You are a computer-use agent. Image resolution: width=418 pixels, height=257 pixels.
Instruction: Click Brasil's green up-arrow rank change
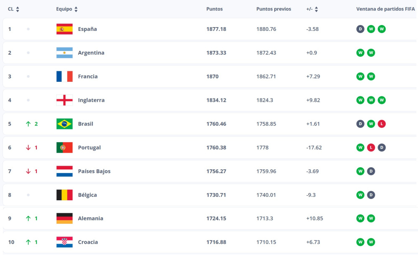pos(28,124)
